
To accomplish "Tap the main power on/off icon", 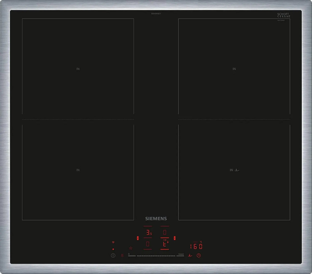I will click(x=113, y=256).
